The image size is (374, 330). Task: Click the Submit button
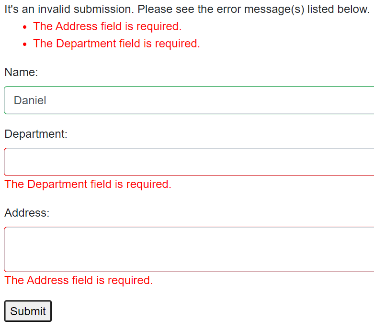[28, 311]
